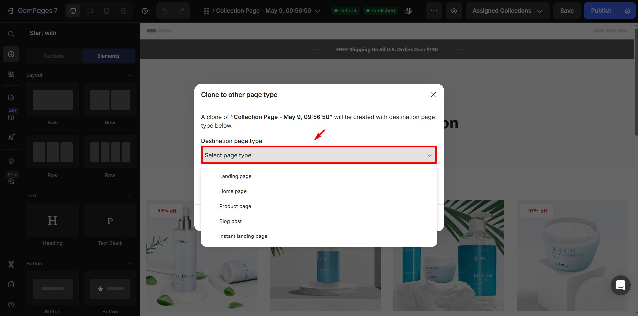
Task: Close the Clone to other page type dialog
Action: pos(433,95)
